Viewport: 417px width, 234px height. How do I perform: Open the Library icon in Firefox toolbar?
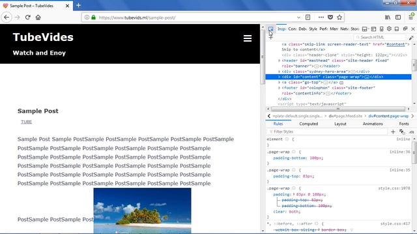point(388,18)
